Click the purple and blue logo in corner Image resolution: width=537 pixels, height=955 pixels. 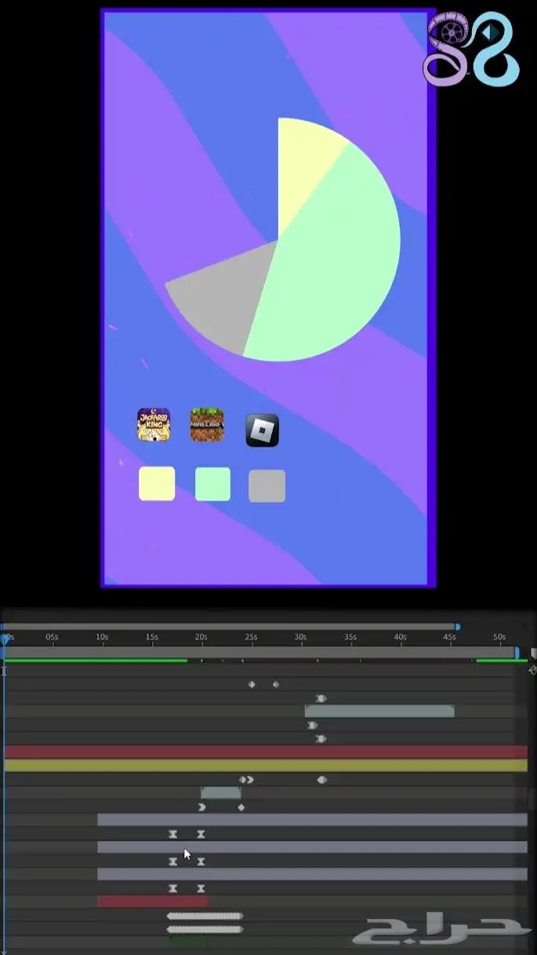[471, 49]
